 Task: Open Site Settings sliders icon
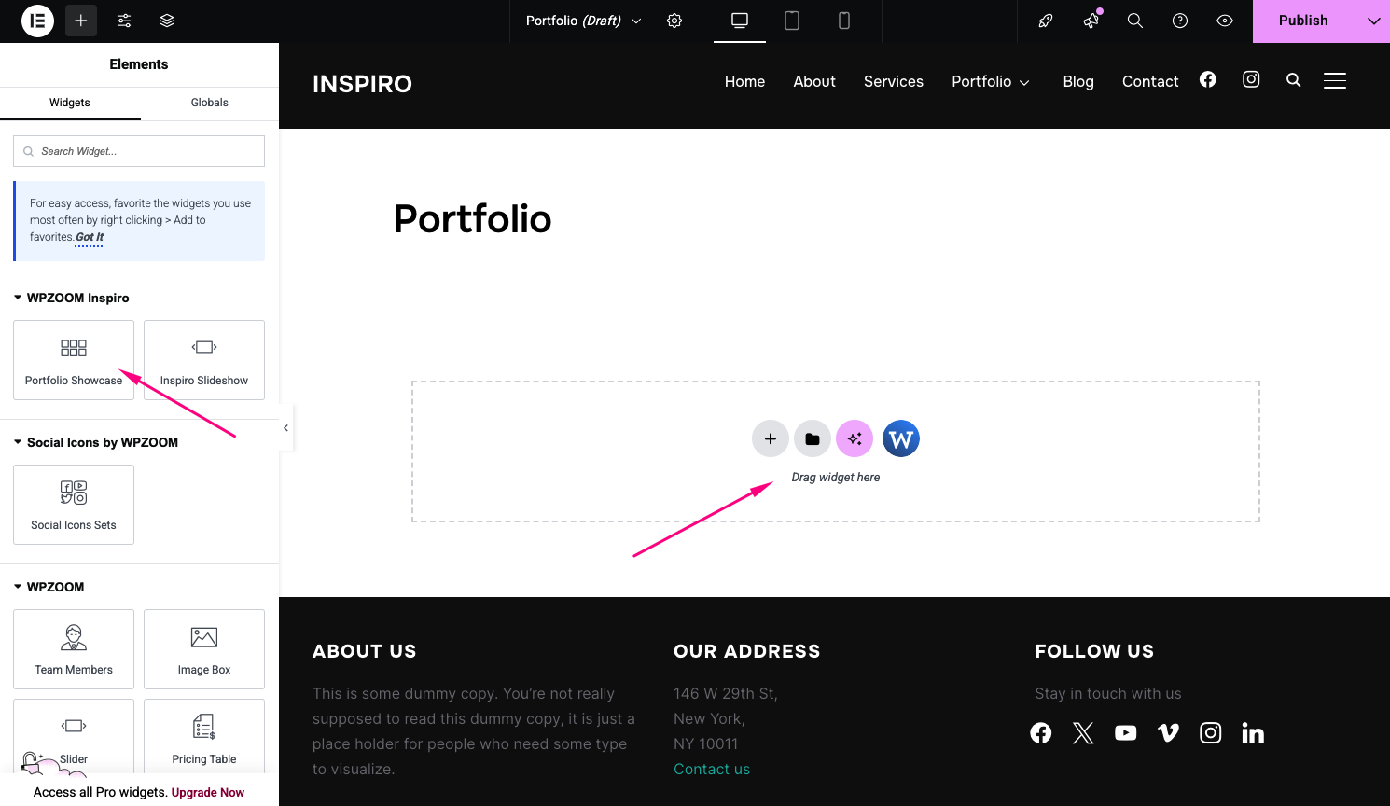pyautogui.click(x=124, y=21)
